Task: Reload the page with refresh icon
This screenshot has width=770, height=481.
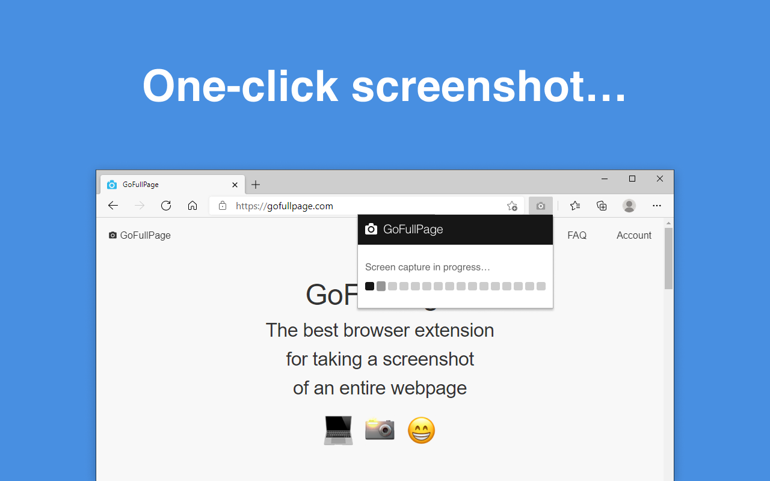Action: tap(166, 206)
